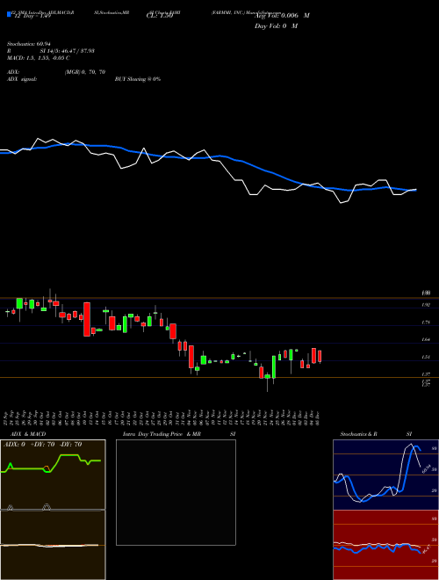Open the blue stochastics oscillator chart

(385, 475)
